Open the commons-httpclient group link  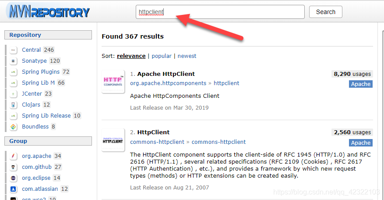tap(157, 142)
